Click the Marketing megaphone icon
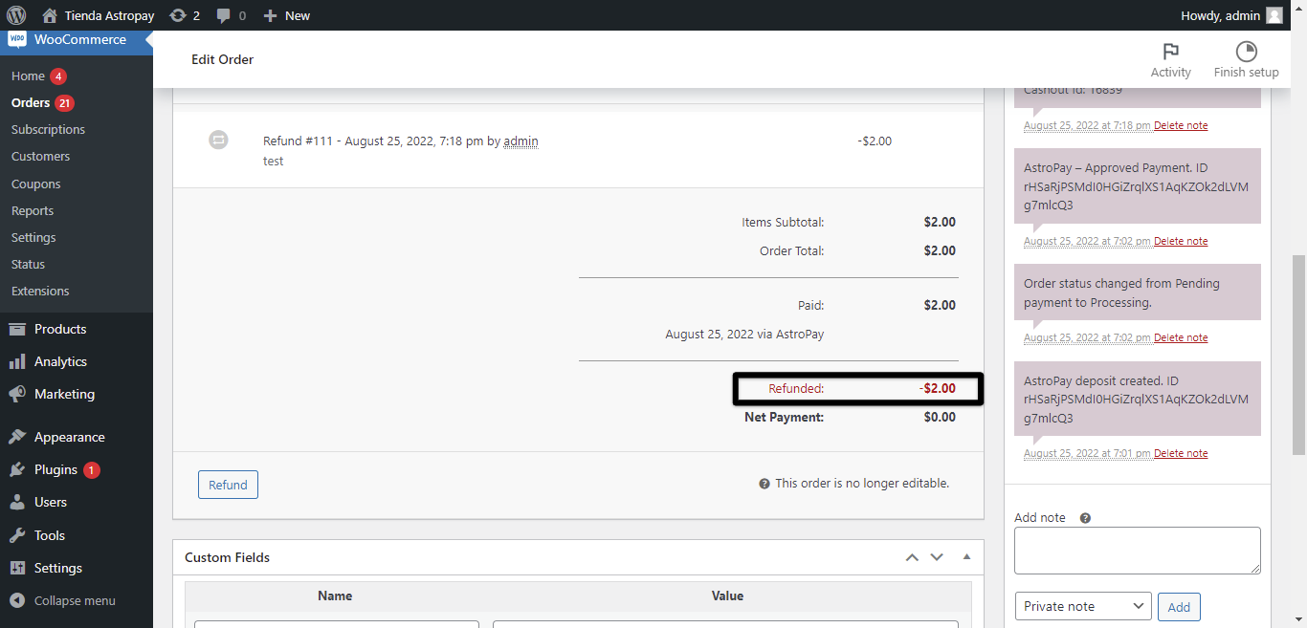 (x=17, y=394)
